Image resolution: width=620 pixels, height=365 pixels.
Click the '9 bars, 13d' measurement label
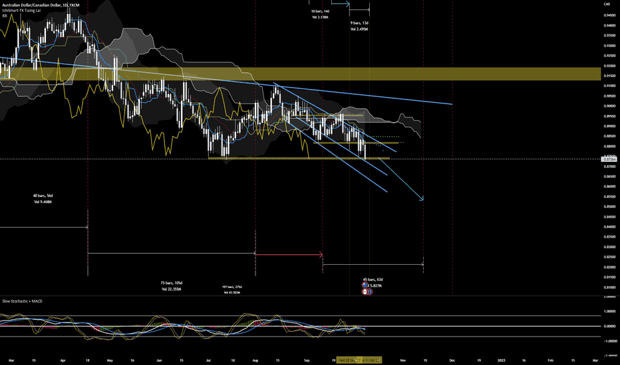359,23
